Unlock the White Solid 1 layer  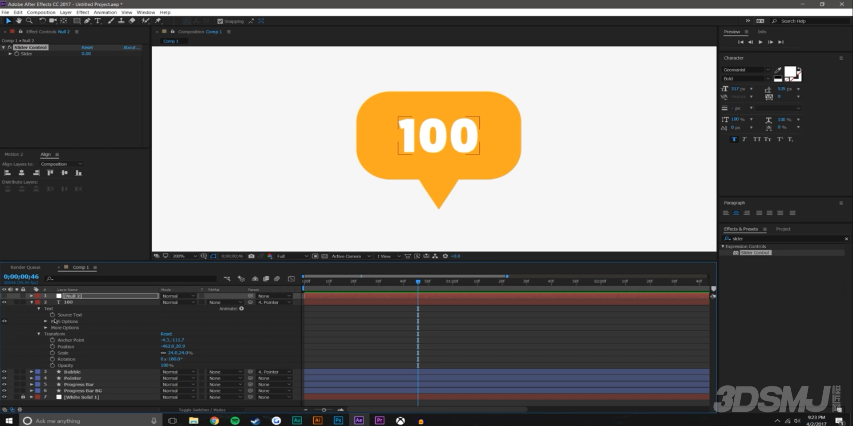click(x=23, y=397)
